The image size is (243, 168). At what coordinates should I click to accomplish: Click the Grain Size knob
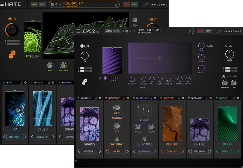201,57
